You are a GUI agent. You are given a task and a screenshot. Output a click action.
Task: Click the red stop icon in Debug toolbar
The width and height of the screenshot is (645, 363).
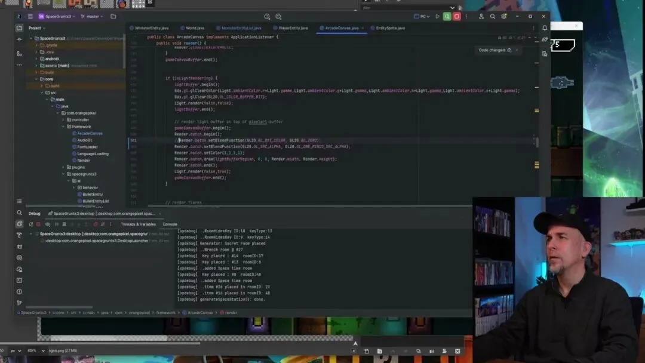pyautogui.click(x=39, y=224)
